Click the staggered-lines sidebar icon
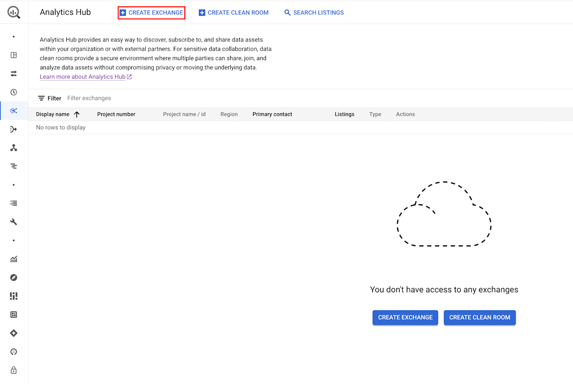The height and width of the screenshot is (384, 573). point(14,166)
